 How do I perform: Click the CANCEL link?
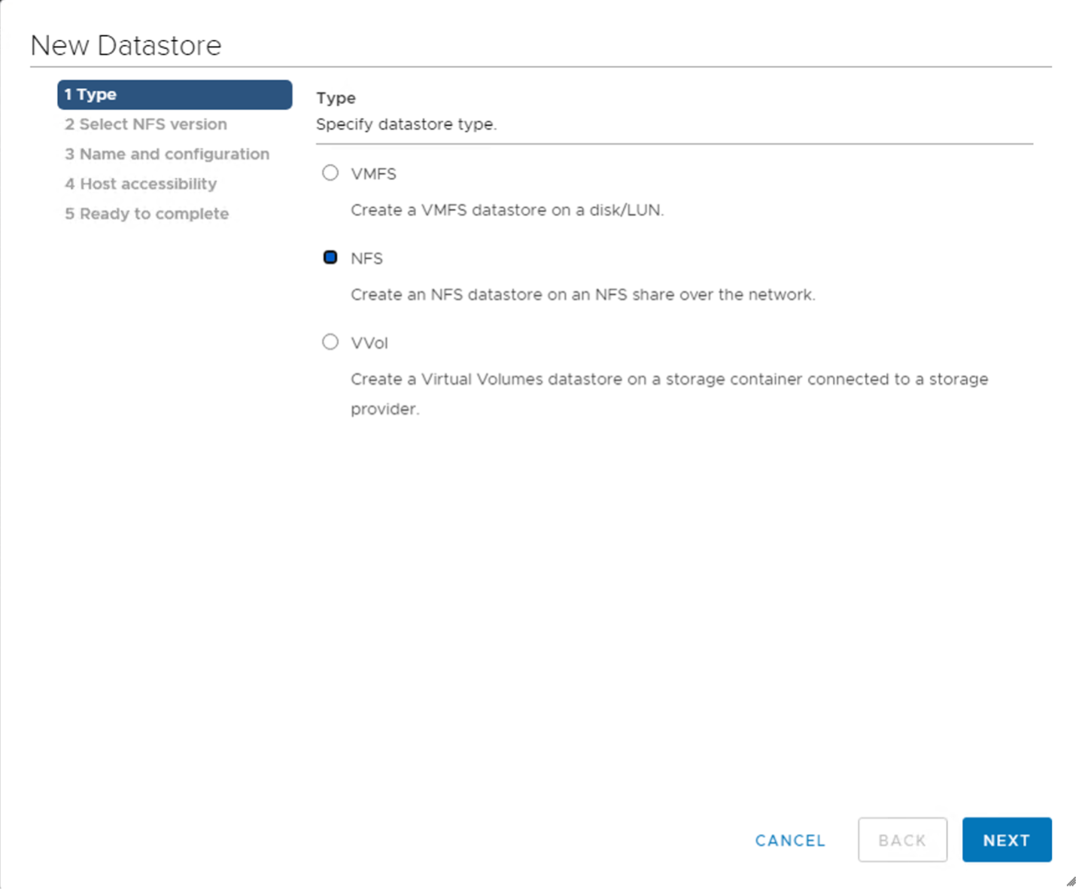click(789, 840)
